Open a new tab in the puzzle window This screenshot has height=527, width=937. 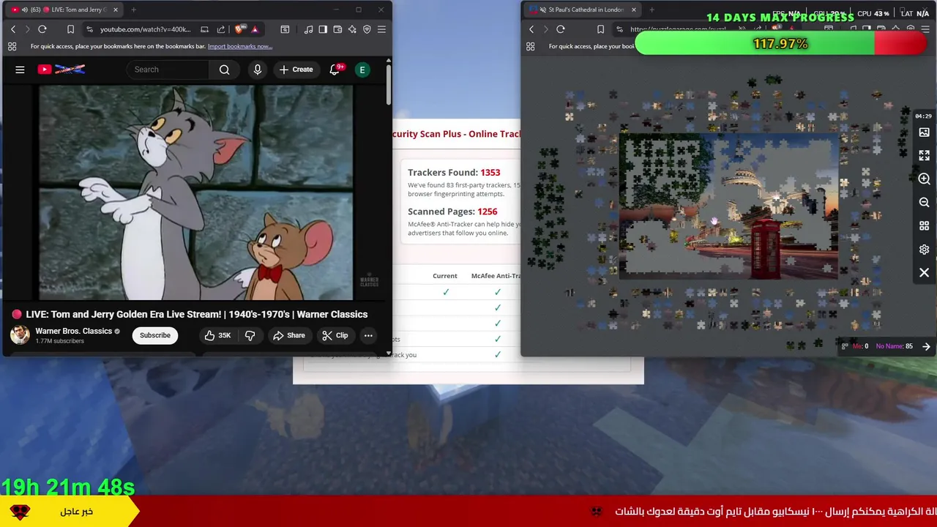pyautogui.click(x=652, y=10)
